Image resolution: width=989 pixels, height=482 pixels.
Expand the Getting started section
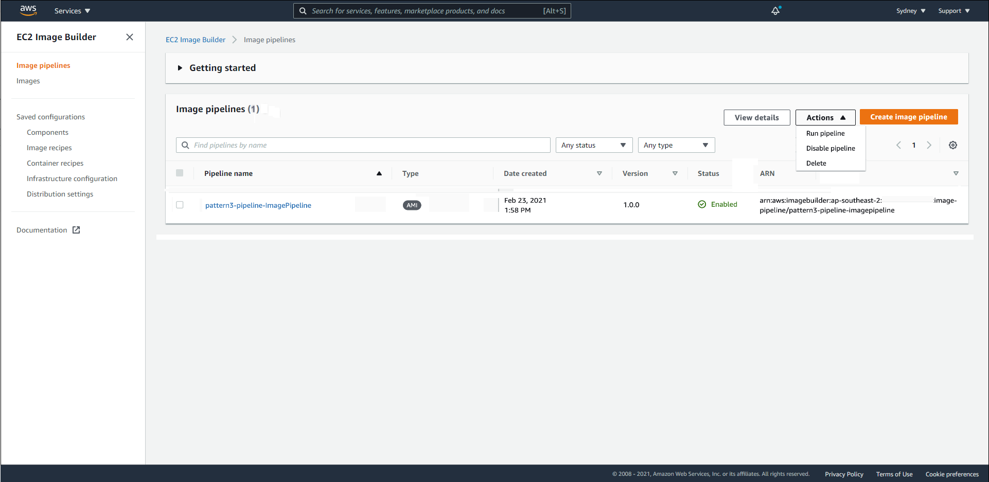tap(180, 68)
